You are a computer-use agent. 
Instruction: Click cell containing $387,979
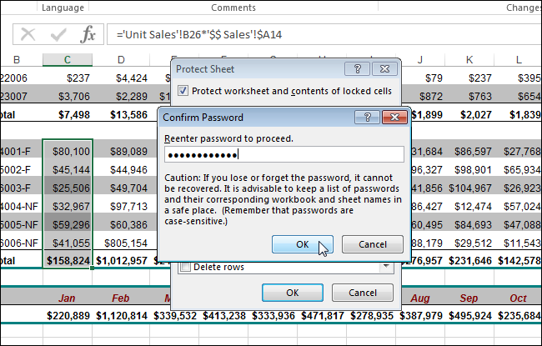[420, 316]
